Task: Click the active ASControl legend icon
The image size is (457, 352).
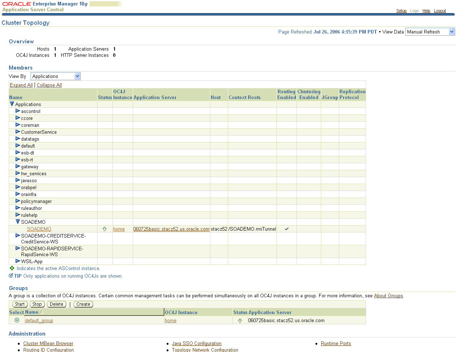Action: click(12, 268)
